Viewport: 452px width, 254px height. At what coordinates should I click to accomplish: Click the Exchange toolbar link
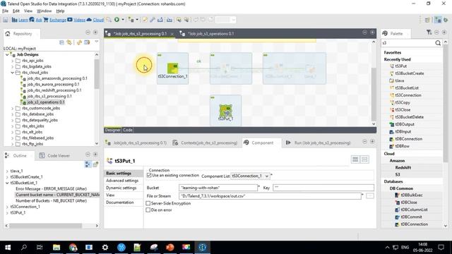(x=58, y=20)
